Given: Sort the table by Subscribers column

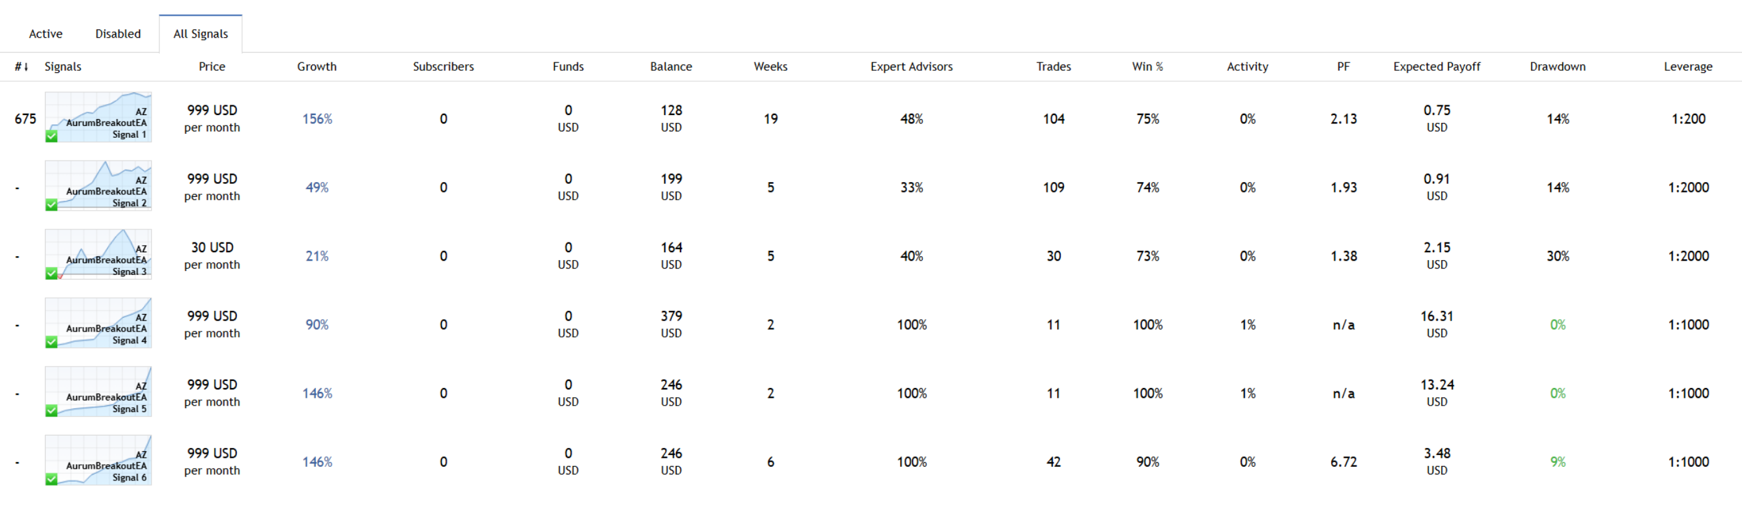Looking at the screenshot, I should [x=443, y=66].
